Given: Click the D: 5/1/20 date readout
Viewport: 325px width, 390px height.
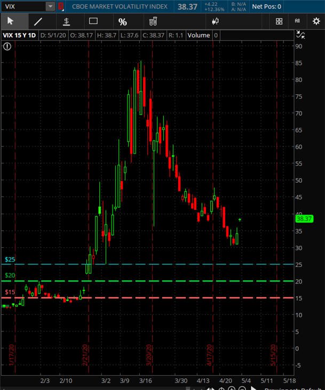Looking at the screenshot, I should tap(53, 35).
